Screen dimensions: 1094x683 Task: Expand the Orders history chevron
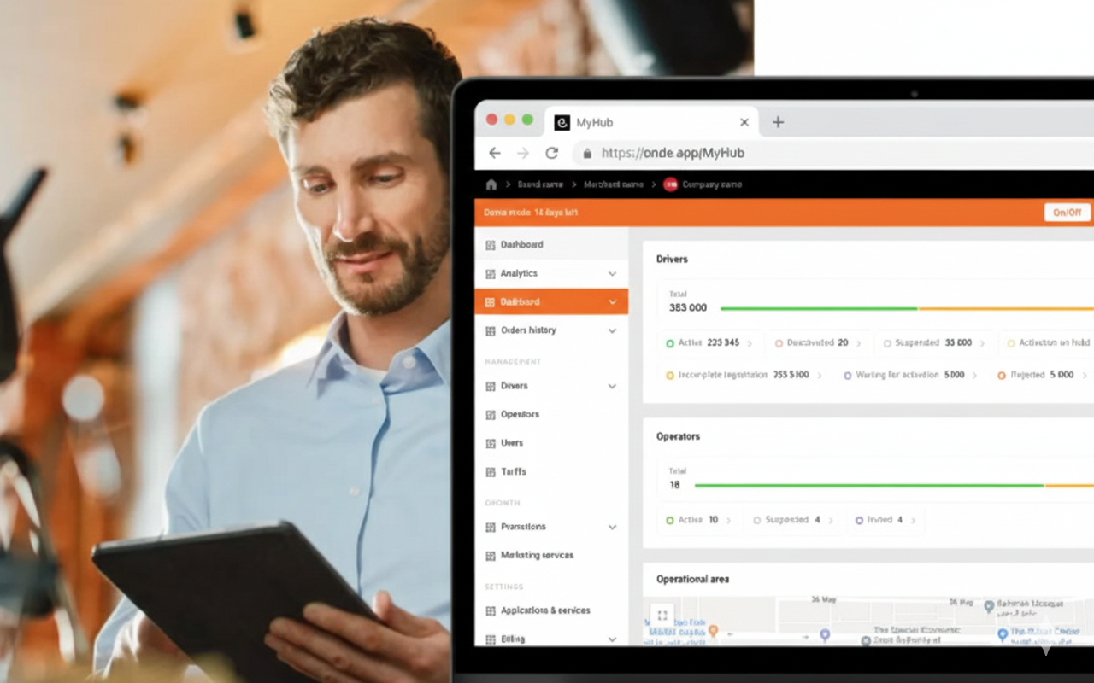pos(612,330)
